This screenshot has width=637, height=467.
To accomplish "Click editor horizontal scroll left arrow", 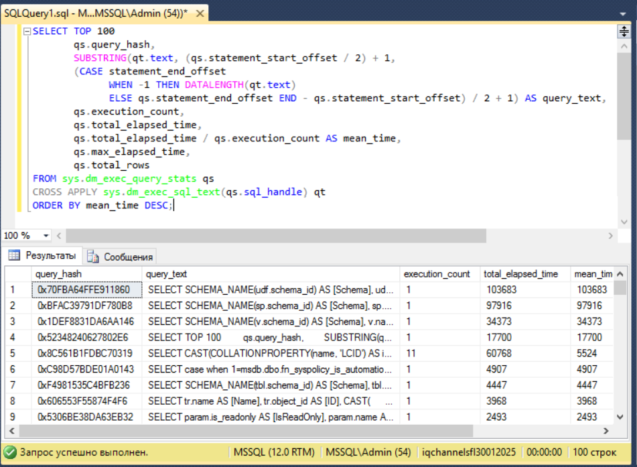I will click(x=60, y=236).
